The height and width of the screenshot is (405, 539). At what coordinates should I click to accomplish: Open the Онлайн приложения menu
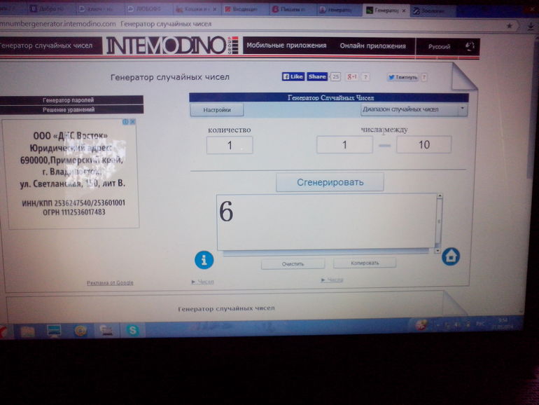tap(372, 46)
